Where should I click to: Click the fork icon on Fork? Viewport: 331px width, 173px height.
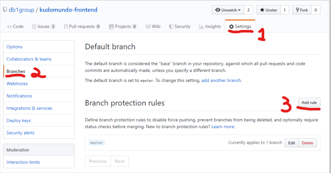tap(297, 10)
